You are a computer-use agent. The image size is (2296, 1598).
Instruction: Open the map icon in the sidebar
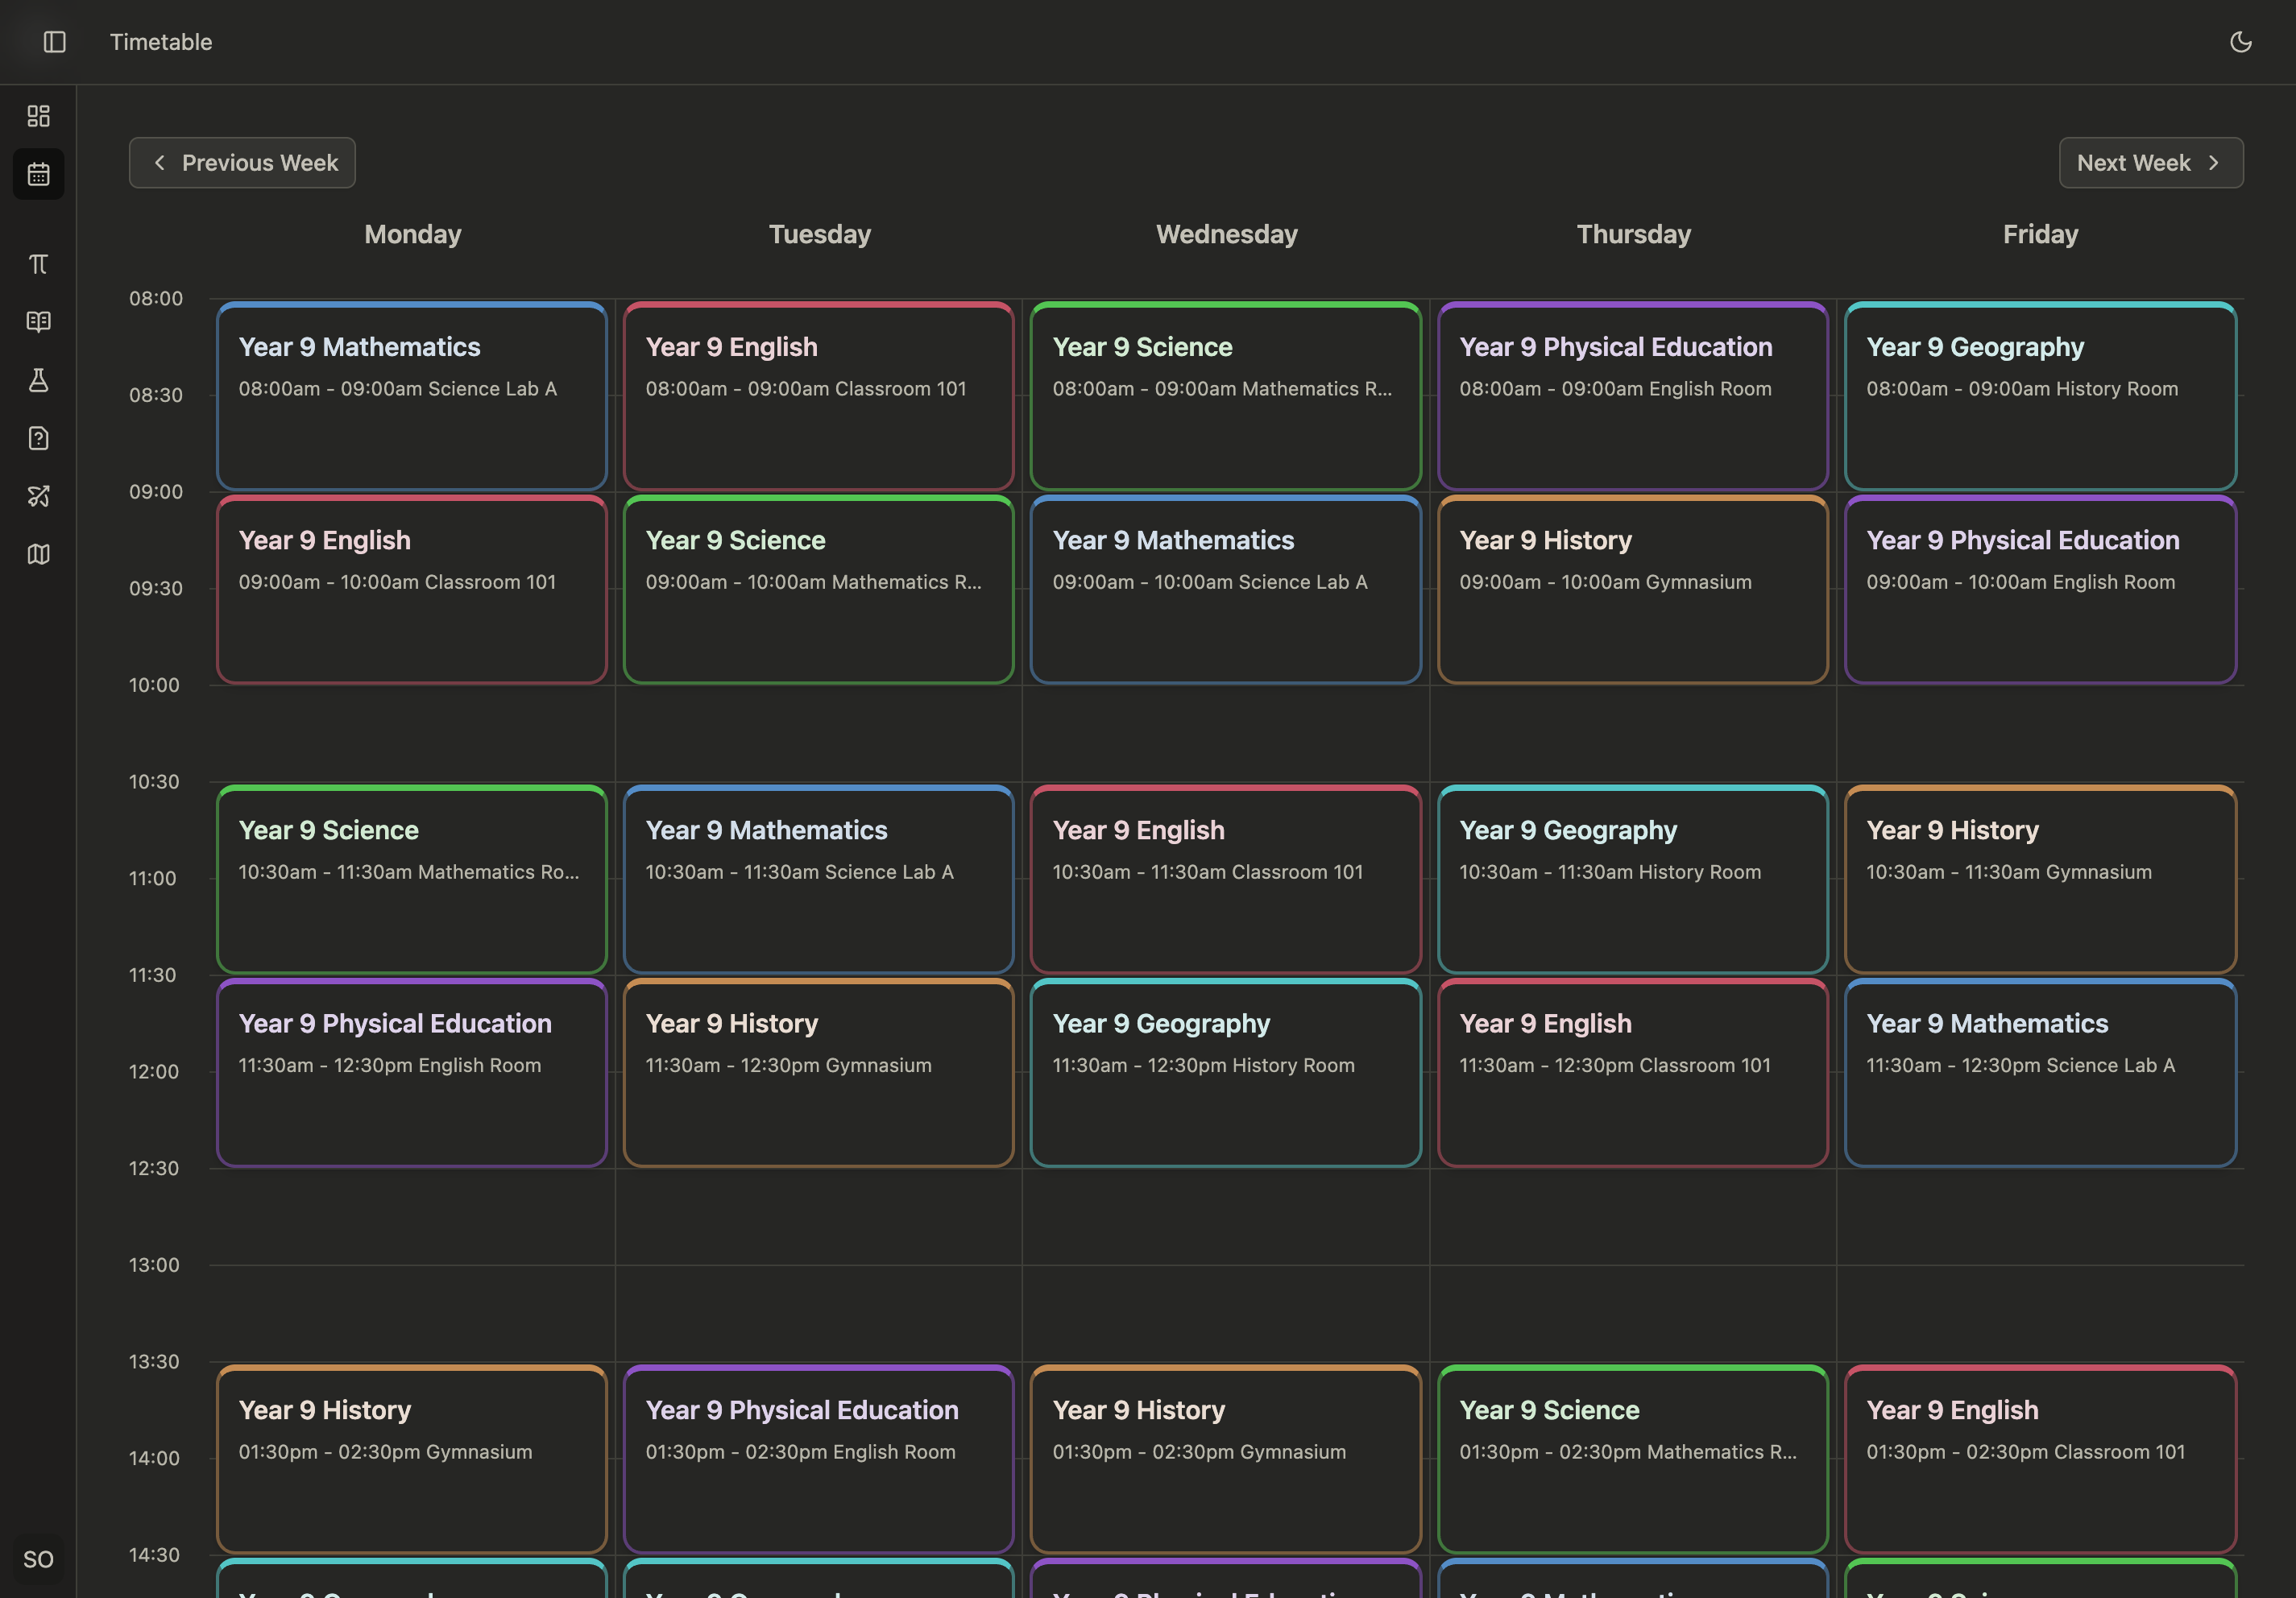pos(38,554)
